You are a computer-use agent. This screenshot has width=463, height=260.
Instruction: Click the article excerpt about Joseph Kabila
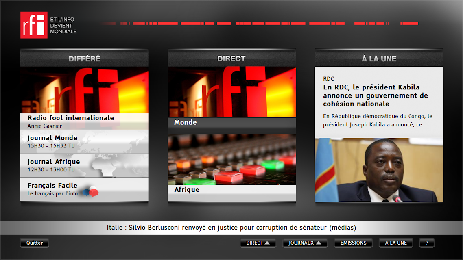click(378, 120)
